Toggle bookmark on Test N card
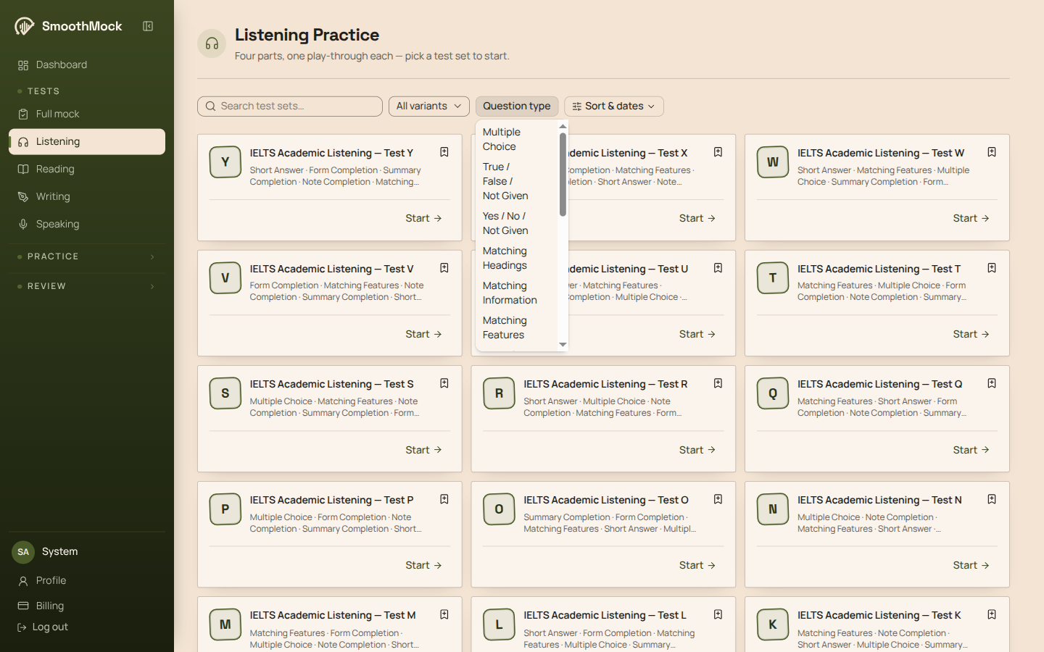Viewport: 1044px width, 652px height. click(x=992, y=499)
